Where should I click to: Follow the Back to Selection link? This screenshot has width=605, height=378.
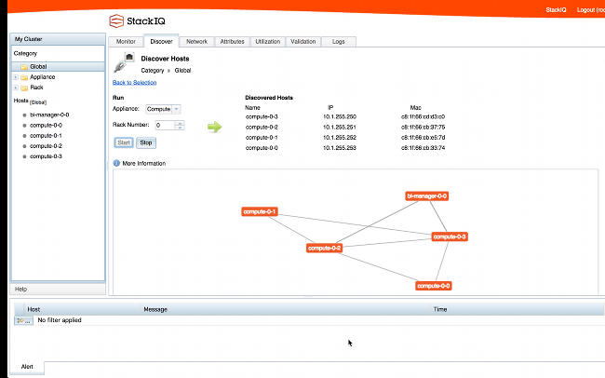(x=134, y=83)
